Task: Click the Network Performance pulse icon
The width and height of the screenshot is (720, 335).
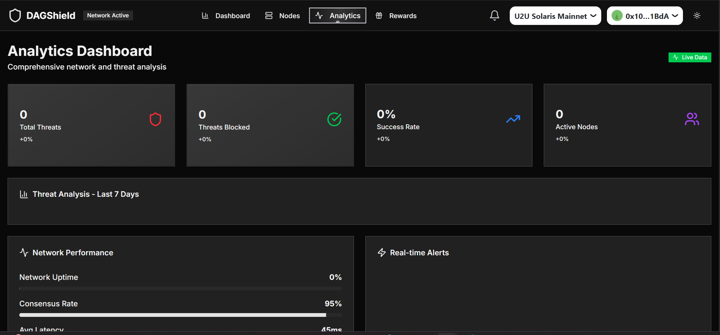Action: [24, 253]
